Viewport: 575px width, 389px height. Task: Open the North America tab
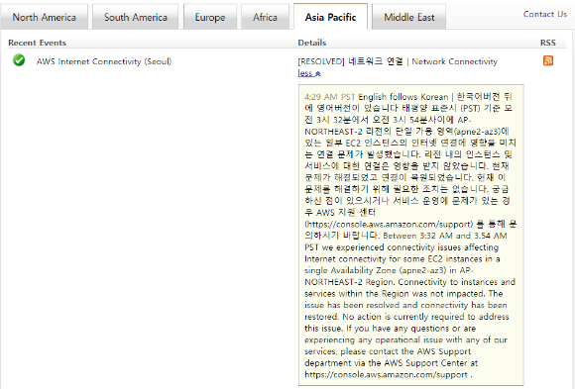pyautogui.click(x=45, y=17)
